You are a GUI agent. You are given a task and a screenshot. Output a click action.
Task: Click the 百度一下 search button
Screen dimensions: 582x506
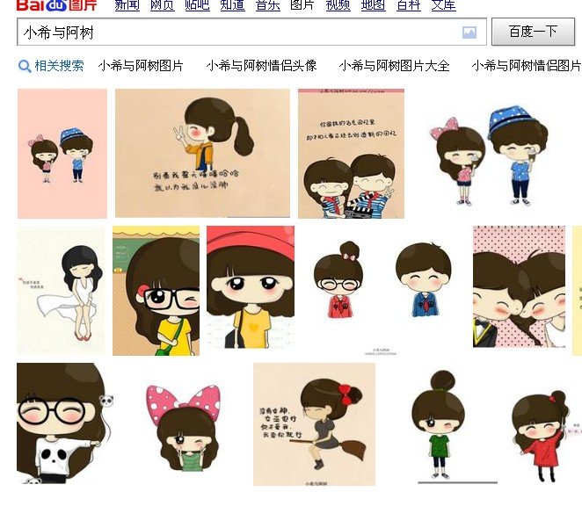(533, 32)
